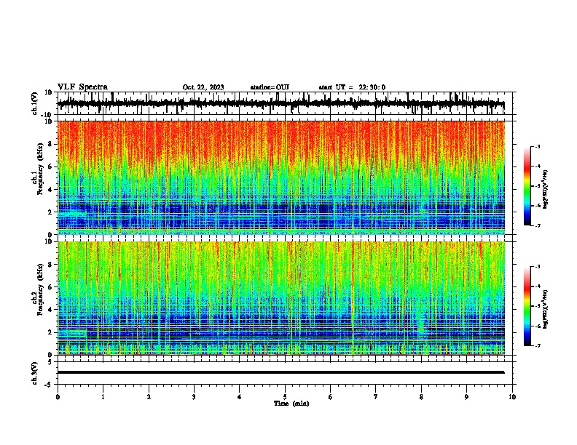
Task: Click the 8 kHz tick label on ch.1 axis
Action: (50, 144)
